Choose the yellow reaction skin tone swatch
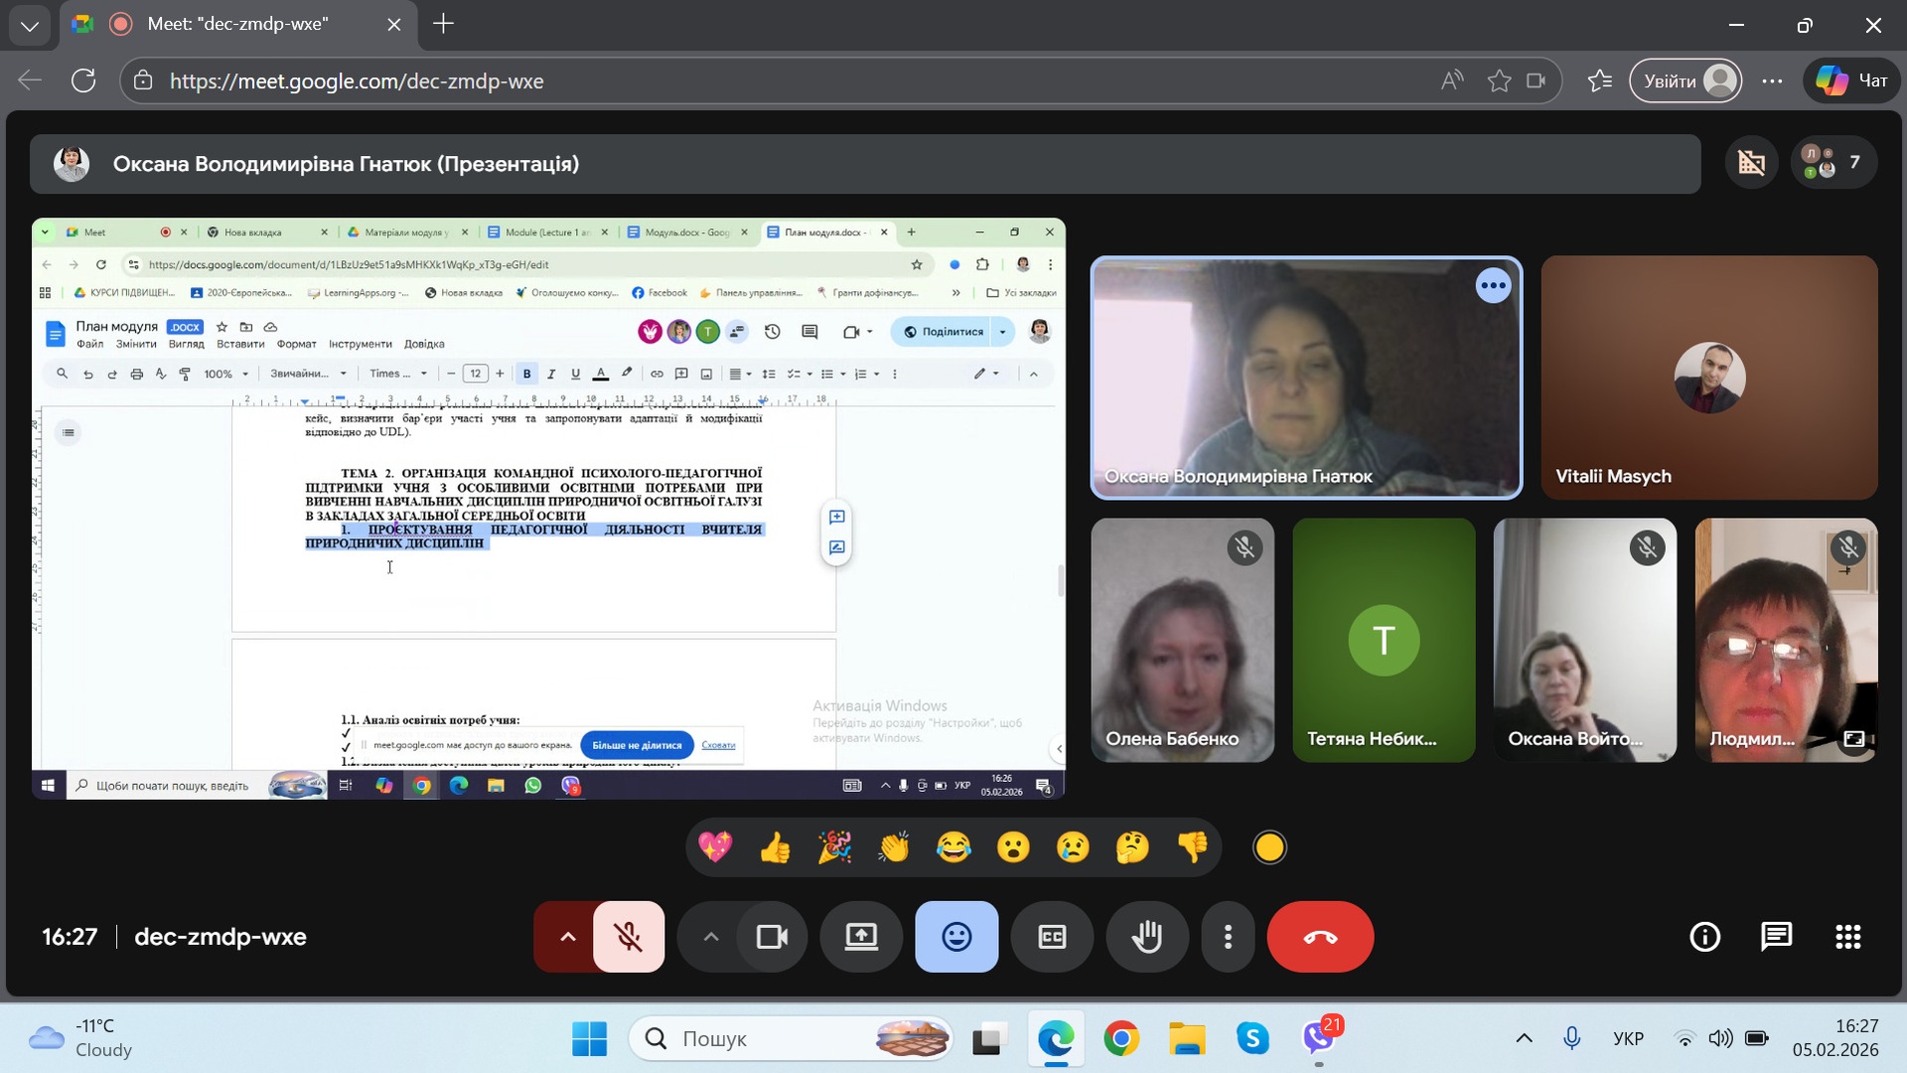Image resolution: width=1907 pixels, height=1073 pixels. click(1269, 847)
